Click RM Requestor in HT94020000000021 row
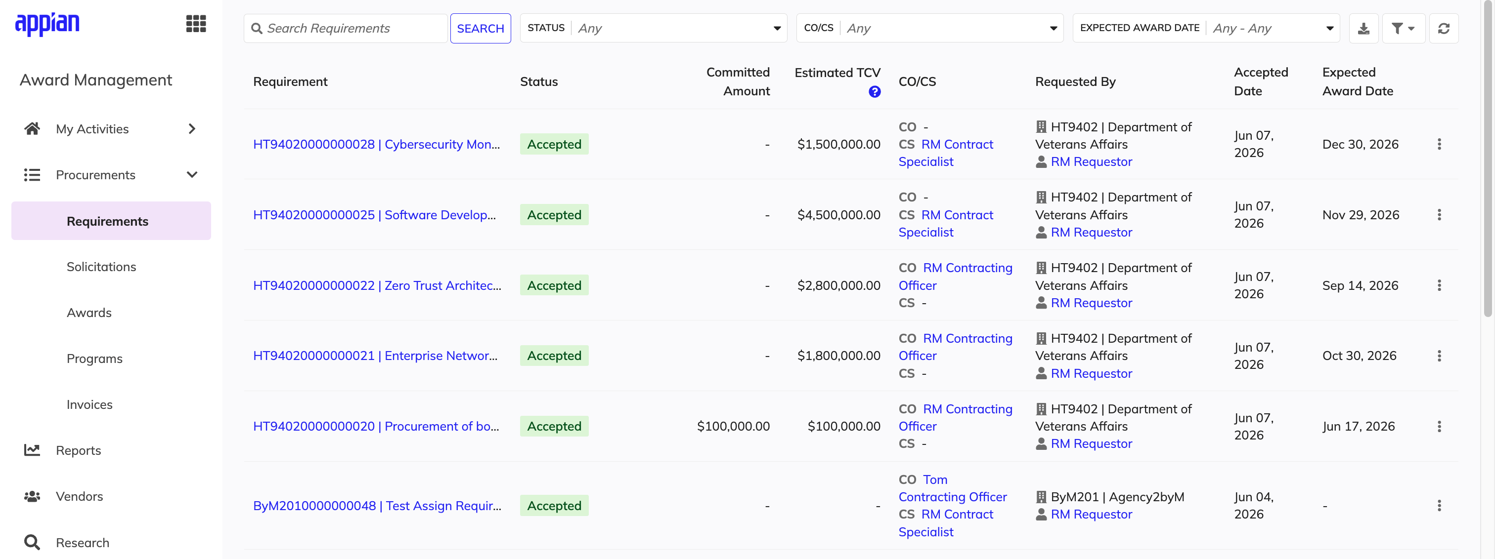Image resolution: width=1495 pixels, height=559 pixels. (1091, 373)
